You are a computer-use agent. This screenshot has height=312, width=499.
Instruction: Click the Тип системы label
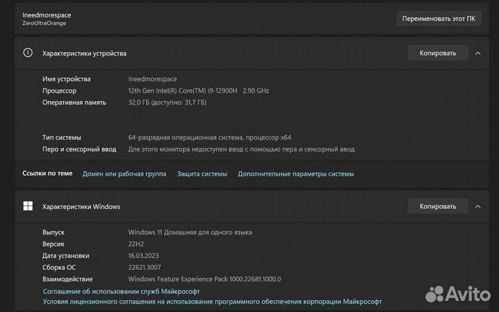(62, 137)
